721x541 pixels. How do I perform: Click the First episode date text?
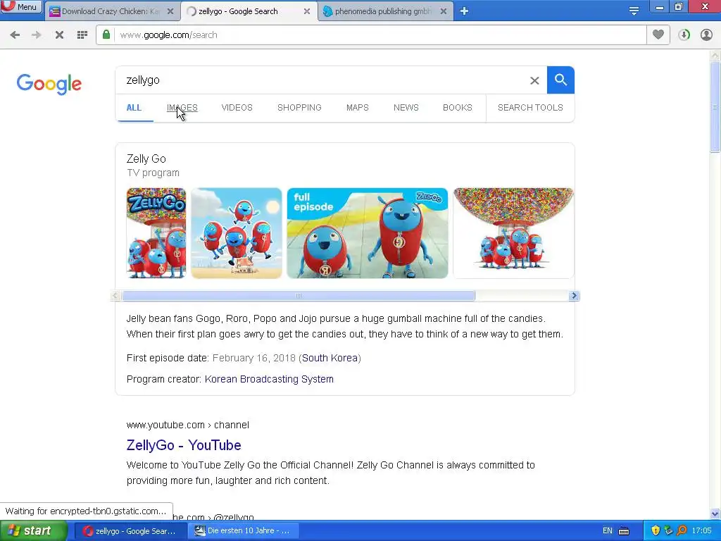point(168,358)
